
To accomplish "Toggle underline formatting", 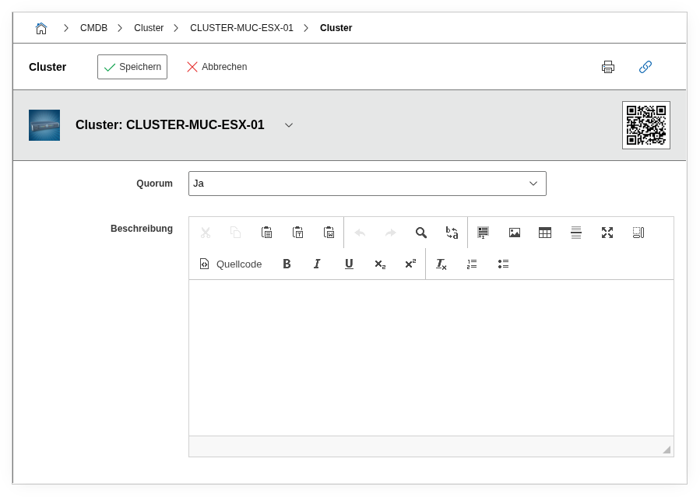I will (x=349, y=264).
